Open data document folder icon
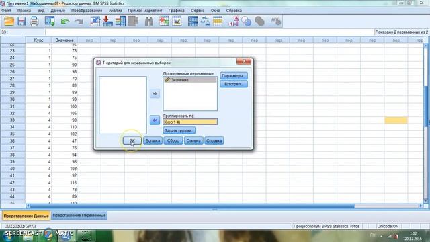This screenshot has width=430, height=242. (9, 22)
